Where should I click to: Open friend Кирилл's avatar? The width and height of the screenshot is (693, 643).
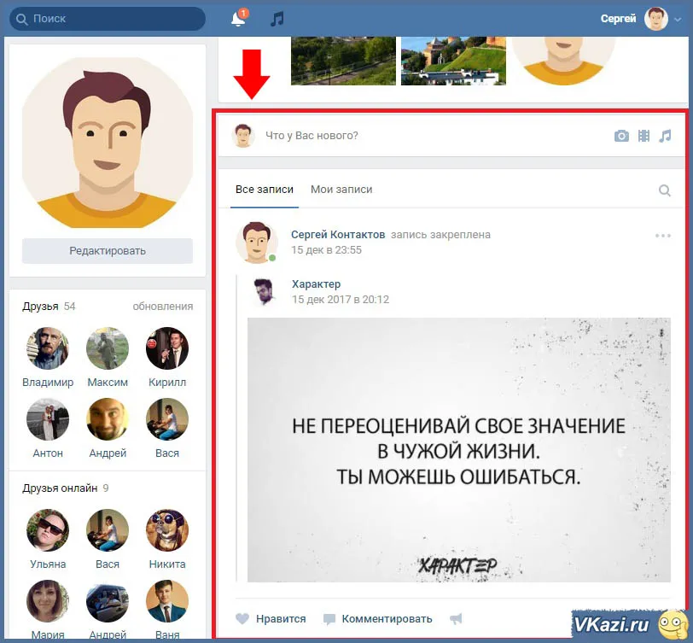[167, 348]
